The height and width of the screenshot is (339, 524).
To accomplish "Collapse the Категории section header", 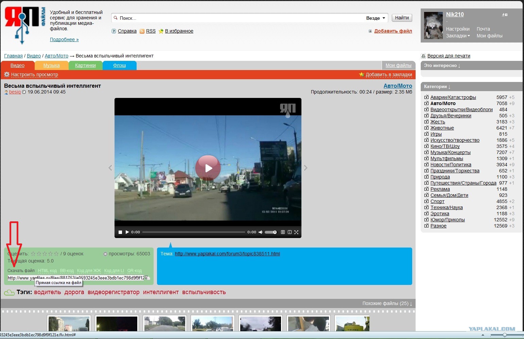I will point(437,87).
